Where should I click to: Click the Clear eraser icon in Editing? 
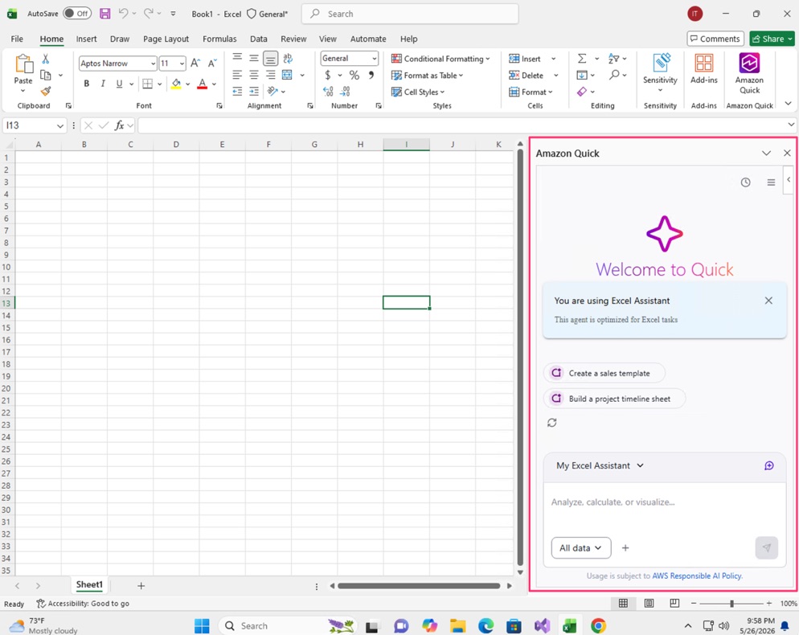(x=582, y=92)
